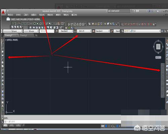Image resolution: width=168 pixels, height=134 pixels.
Task: Click the command line input field
Action: pyautogui.click(x=63, y=122)
